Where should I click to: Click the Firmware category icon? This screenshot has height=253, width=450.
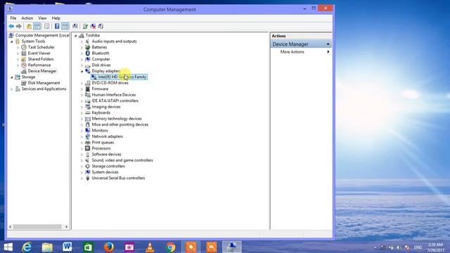(87, 89)
